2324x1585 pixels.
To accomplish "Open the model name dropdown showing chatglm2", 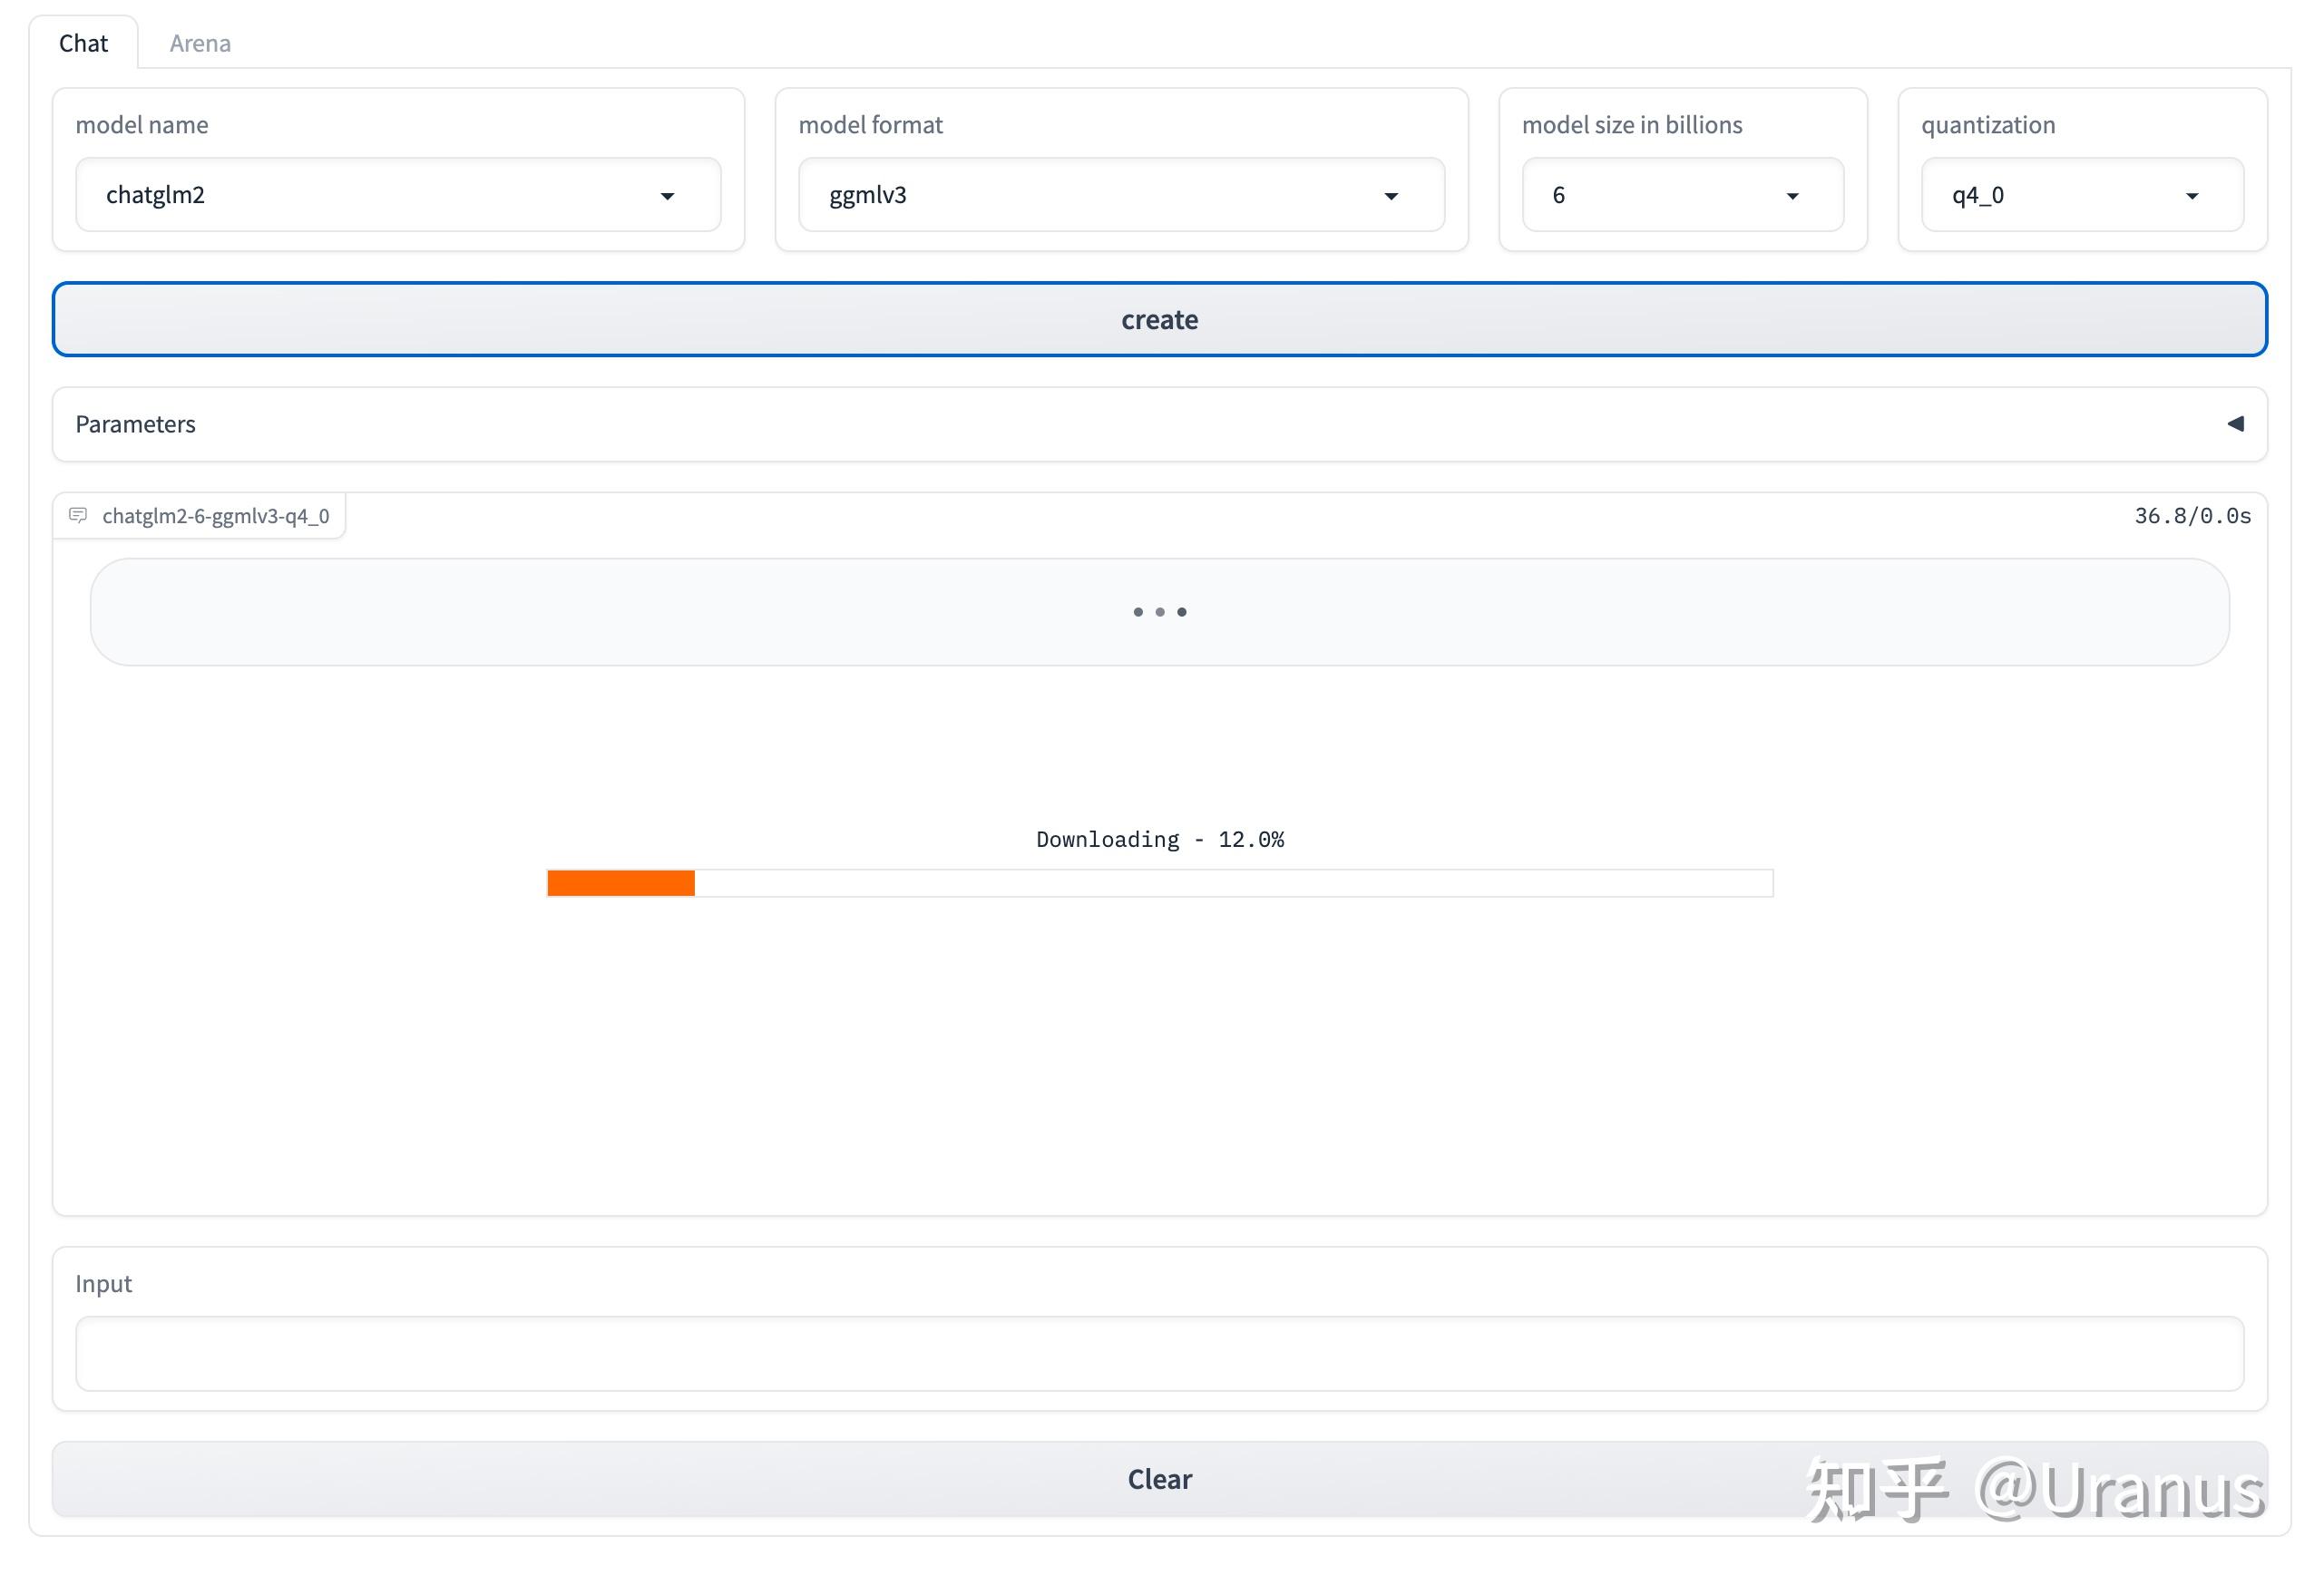I will tap(398, 195).
